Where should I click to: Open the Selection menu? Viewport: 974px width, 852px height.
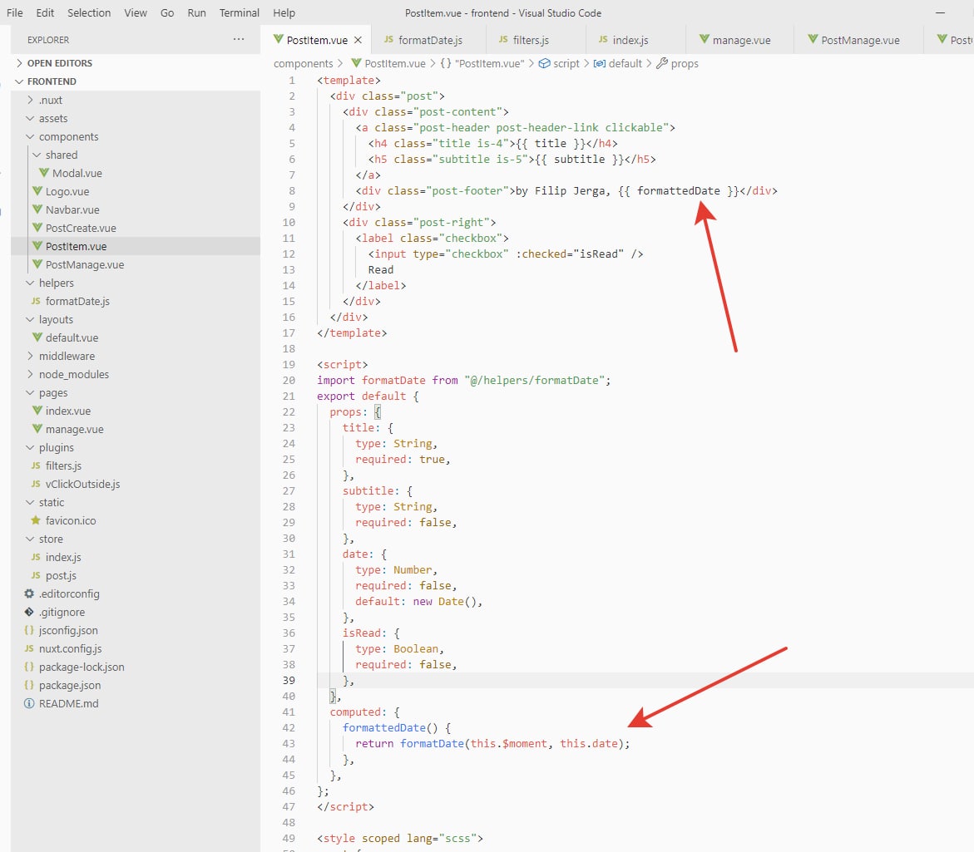pos(89,12)
